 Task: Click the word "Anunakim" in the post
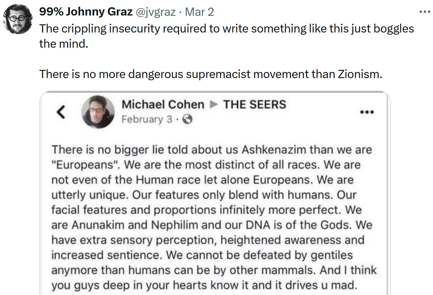pyautogui.click(x=98, y=225)
